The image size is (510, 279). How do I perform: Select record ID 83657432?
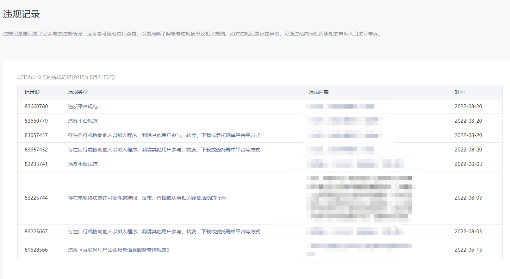[36, 150]
